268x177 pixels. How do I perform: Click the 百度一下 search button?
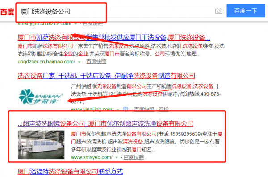point(246,11)
